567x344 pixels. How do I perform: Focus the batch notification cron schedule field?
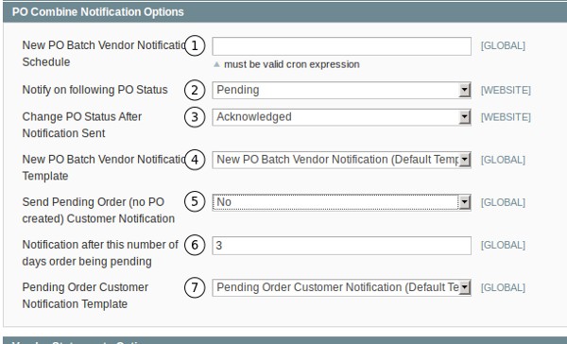[x=341, y=46]
